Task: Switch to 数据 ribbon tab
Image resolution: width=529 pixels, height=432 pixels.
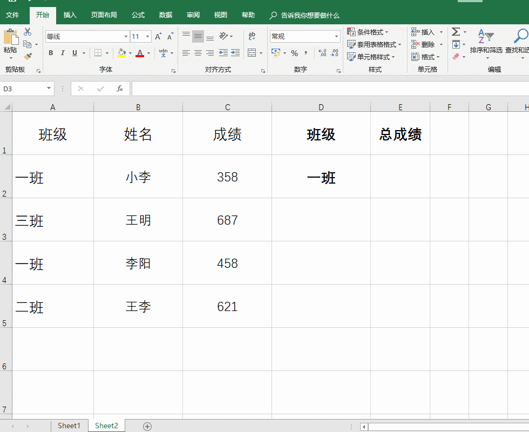Action: pos(166,15)
